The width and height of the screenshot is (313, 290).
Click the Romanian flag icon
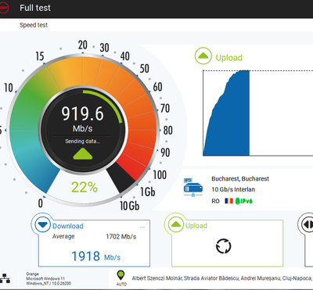(x=228, y=201)
